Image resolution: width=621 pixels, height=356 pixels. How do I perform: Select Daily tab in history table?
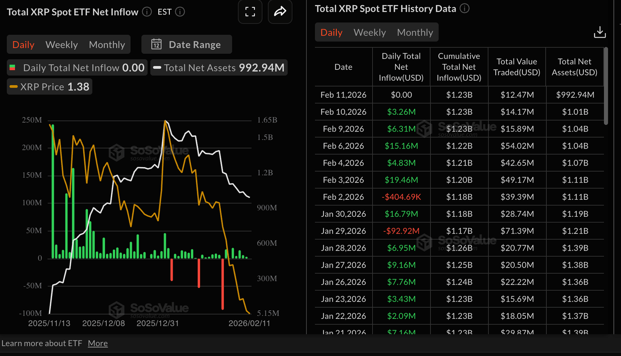[x=331, y=32]
